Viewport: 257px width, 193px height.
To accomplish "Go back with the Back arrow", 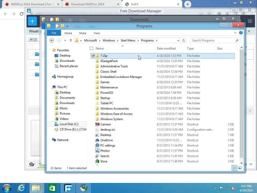I will [52, 40].
